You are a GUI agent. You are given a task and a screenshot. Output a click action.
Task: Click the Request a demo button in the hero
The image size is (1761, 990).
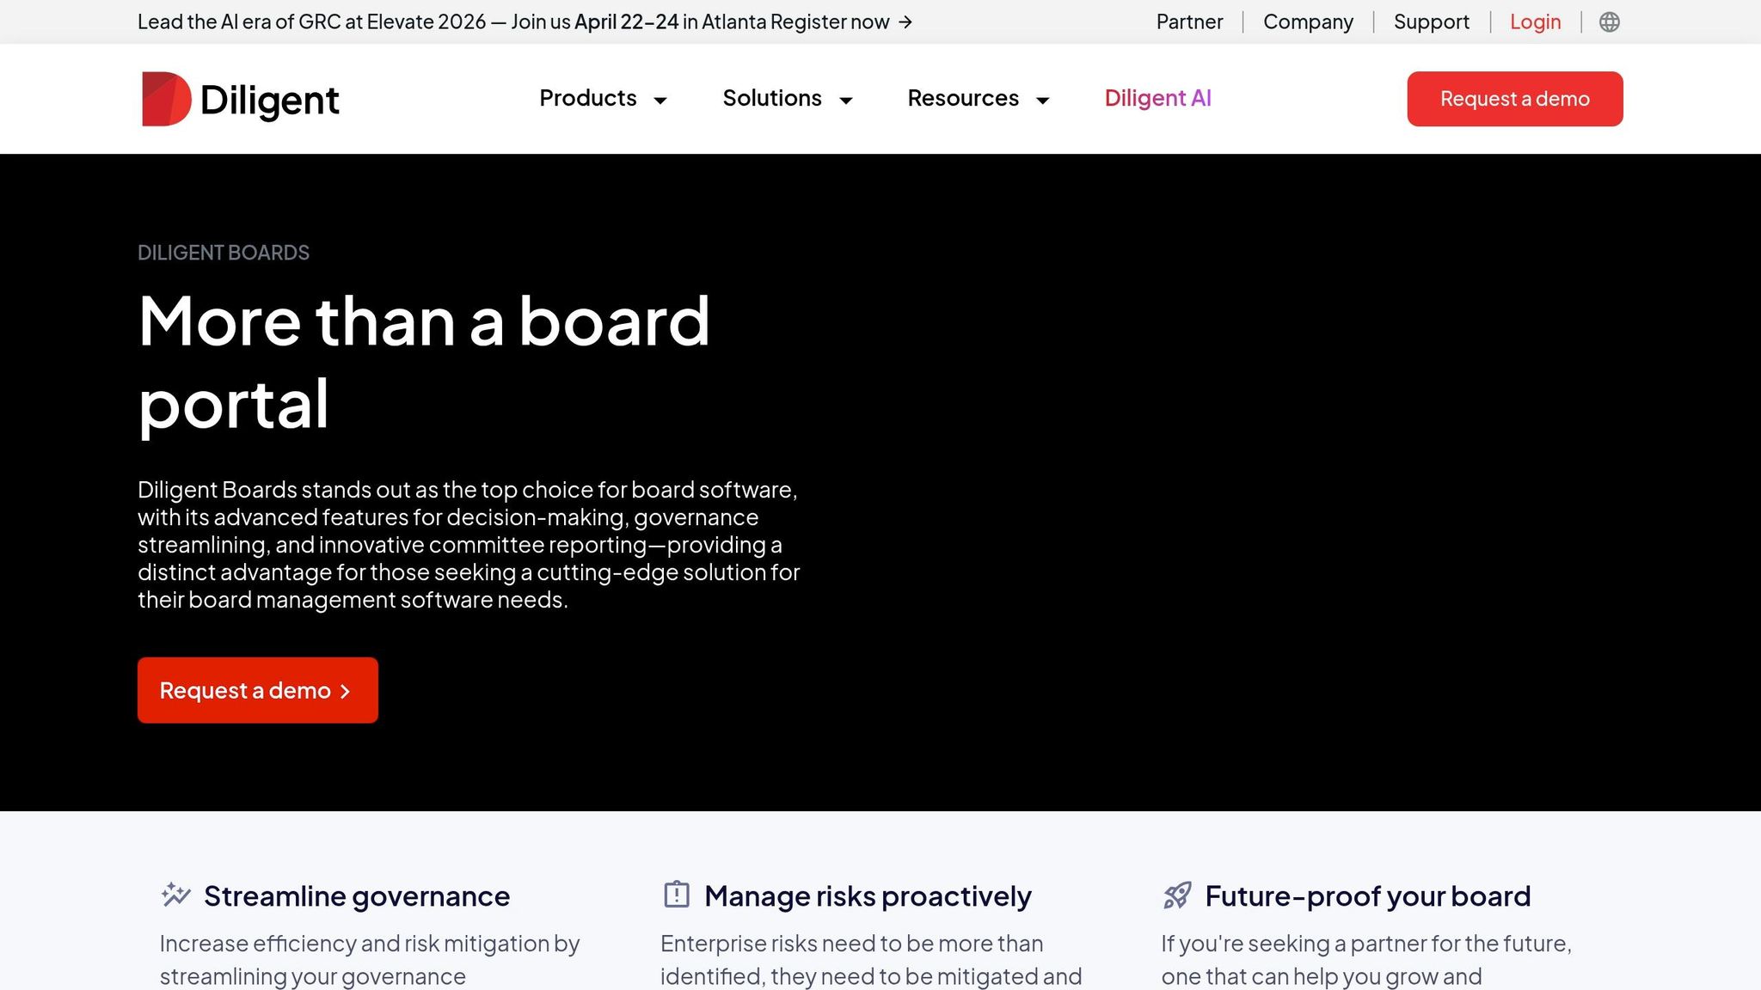(257, 689)
